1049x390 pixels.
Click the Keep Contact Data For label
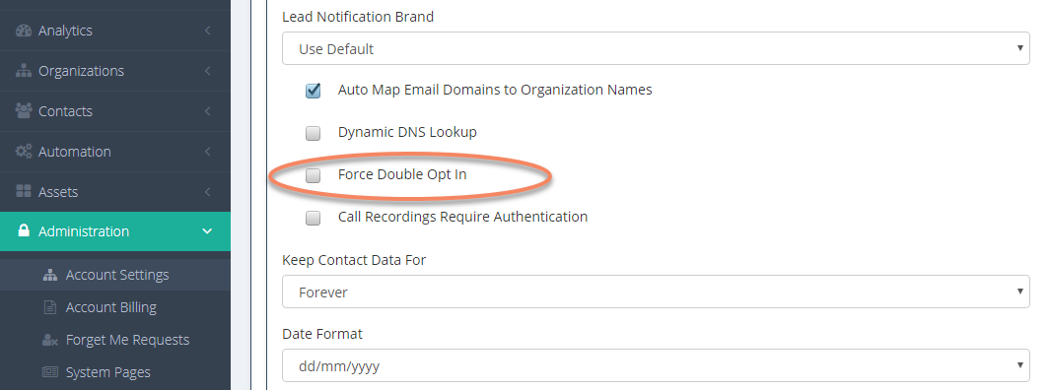(354, 260)
